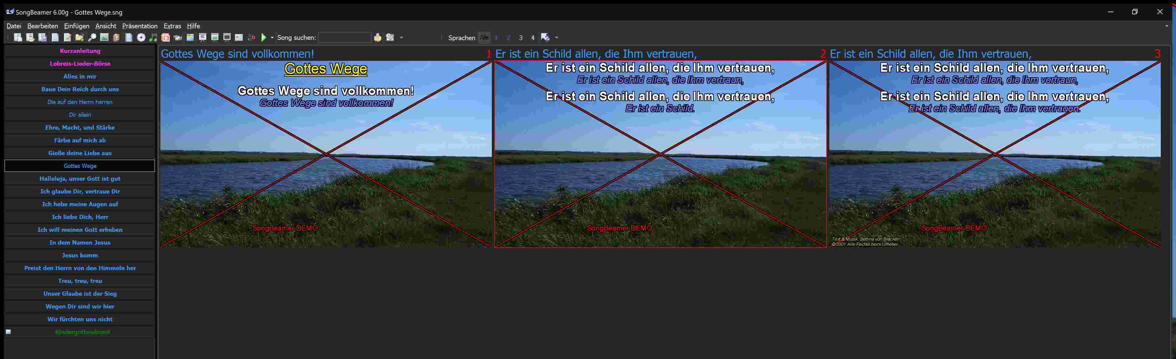Open the Extras menu

(x=172, y=26)
